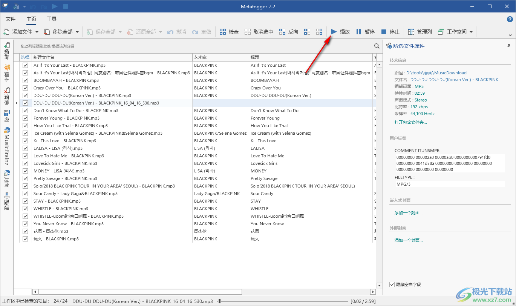Toggle the Lovesick Girls row checkbox
Viewport: 516px width, 306px height.
tap(25, 163)
